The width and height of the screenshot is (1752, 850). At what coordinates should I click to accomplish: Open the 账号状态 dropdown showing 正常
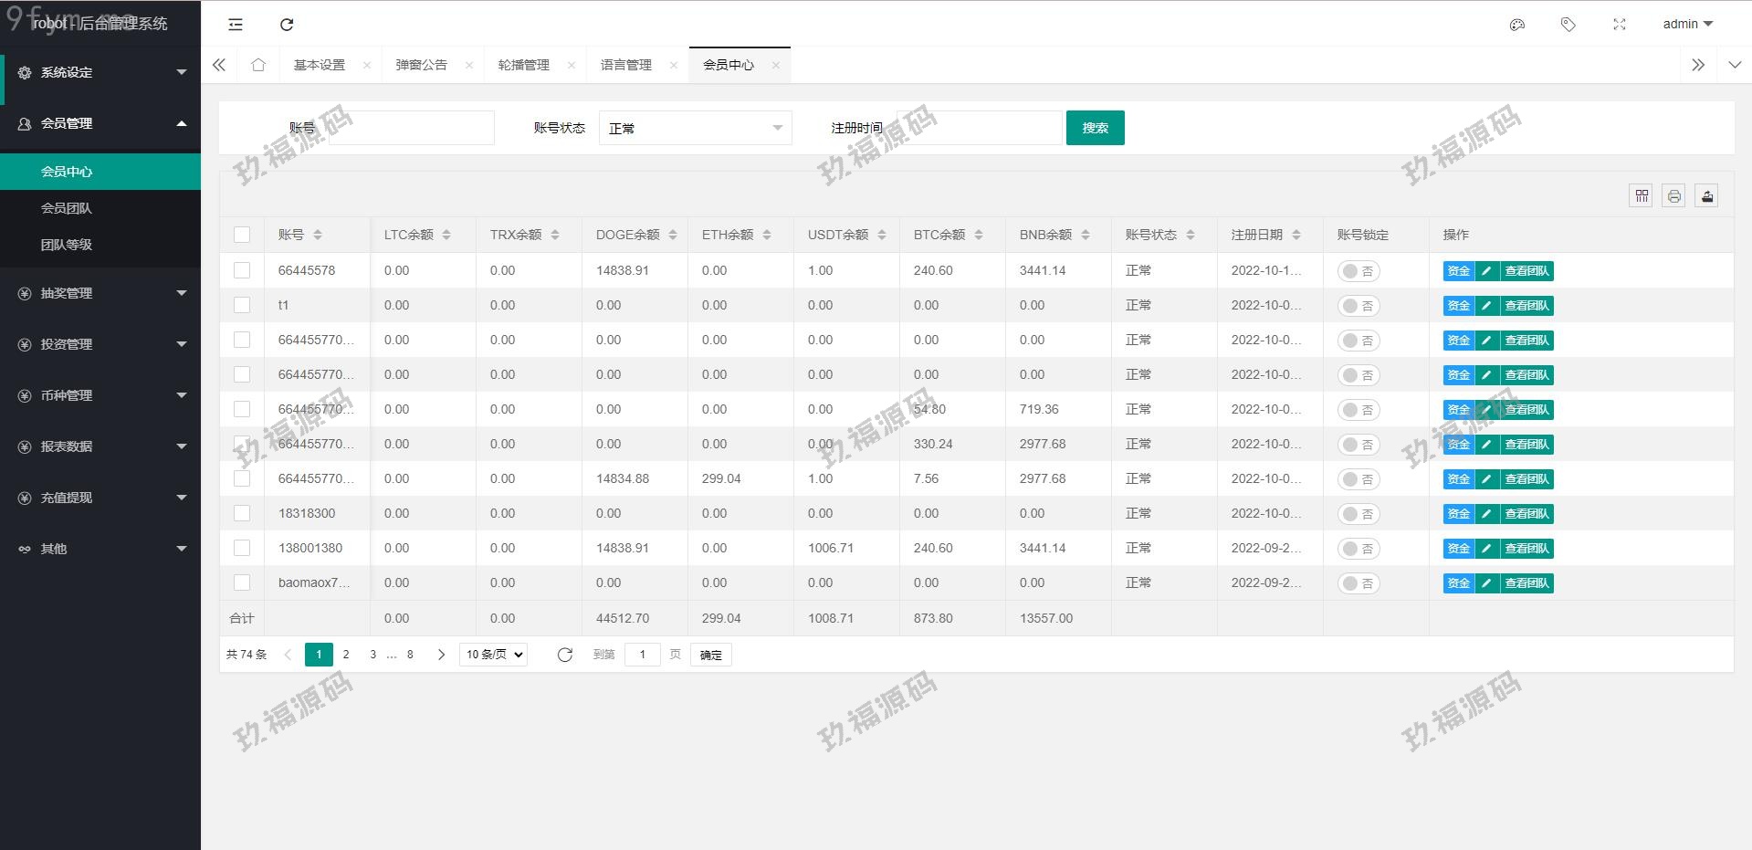pos(695,128)
